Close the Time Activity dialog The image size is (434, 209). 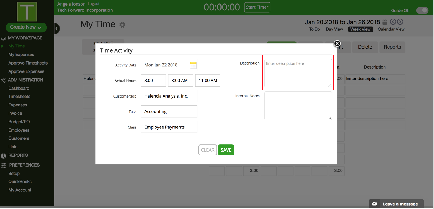337,43
